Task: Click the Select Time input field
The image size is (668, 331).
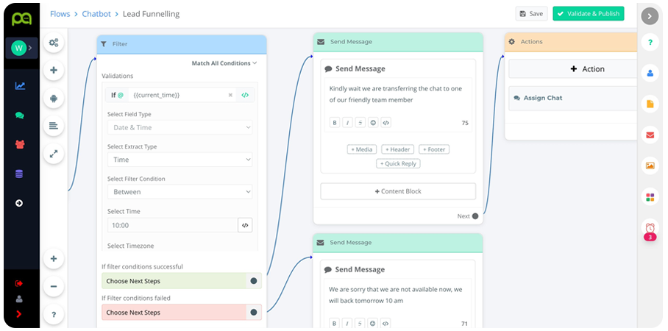Action: coord(171,225)
